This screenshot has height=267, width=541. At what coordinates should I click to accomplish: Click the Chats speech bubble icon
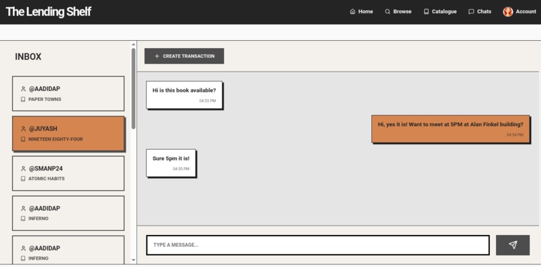point(471,11)
